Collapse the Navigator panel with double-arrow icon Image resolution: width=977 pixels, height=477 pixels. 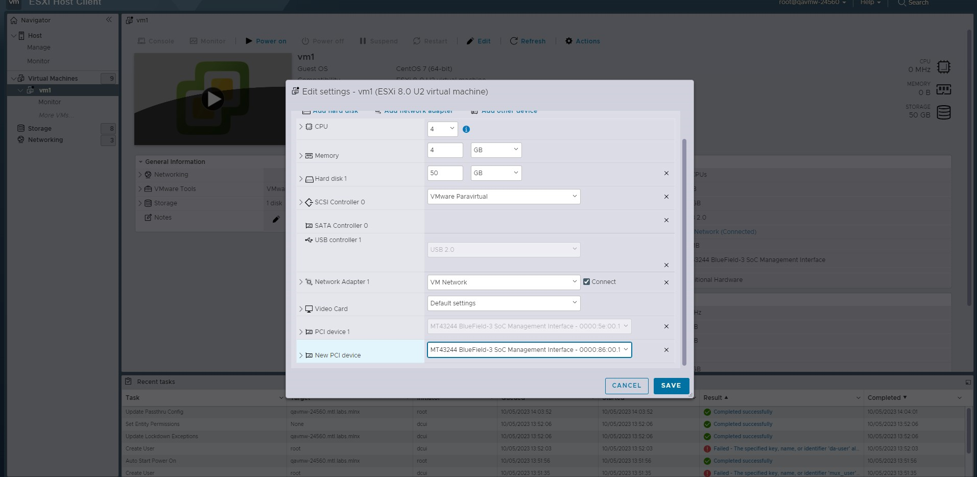click(109, 19)
